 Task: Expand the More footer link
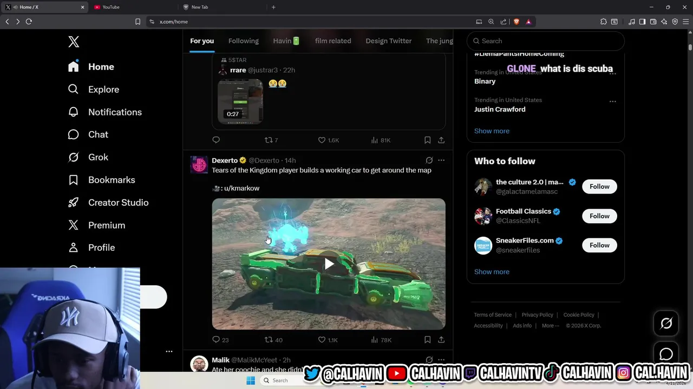pyautogui.click(x=551, y=325)
